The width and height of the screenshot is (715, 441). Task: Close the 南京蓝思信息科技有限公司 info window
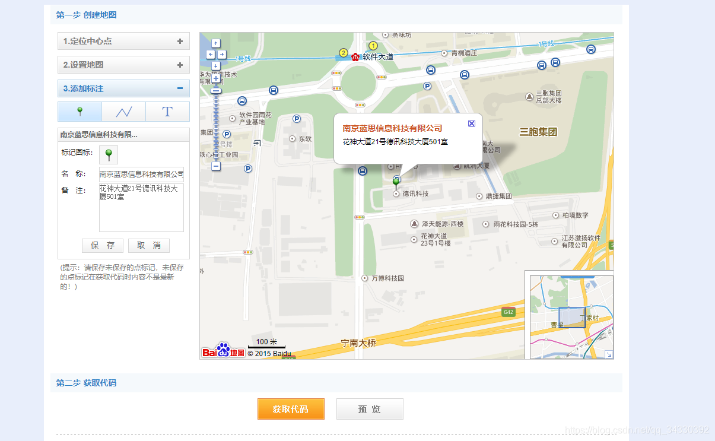pos(472,123)
